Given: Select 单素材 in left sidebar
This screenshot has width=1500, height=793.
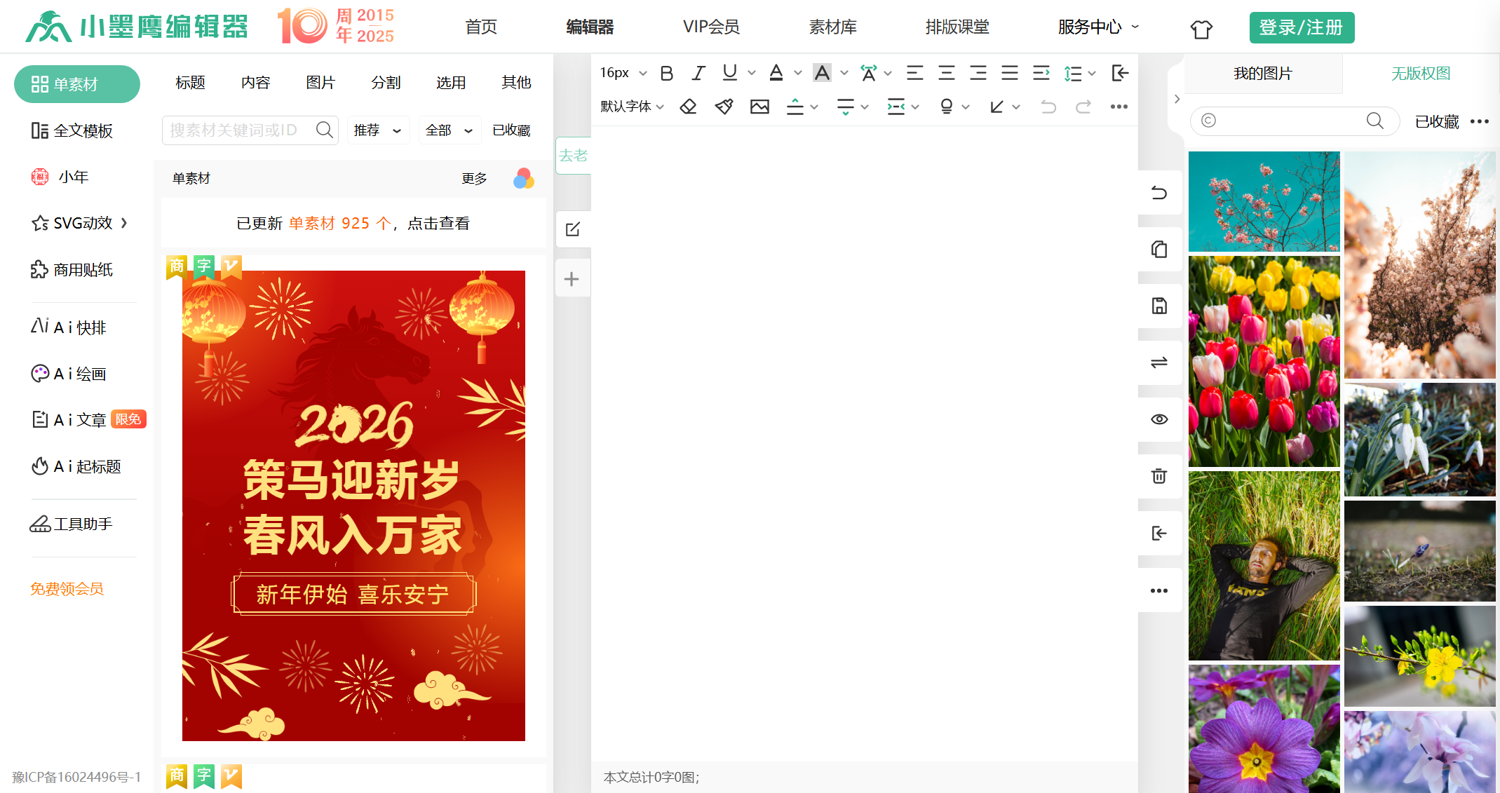Looking at the screenshot, I should point(77,84).
